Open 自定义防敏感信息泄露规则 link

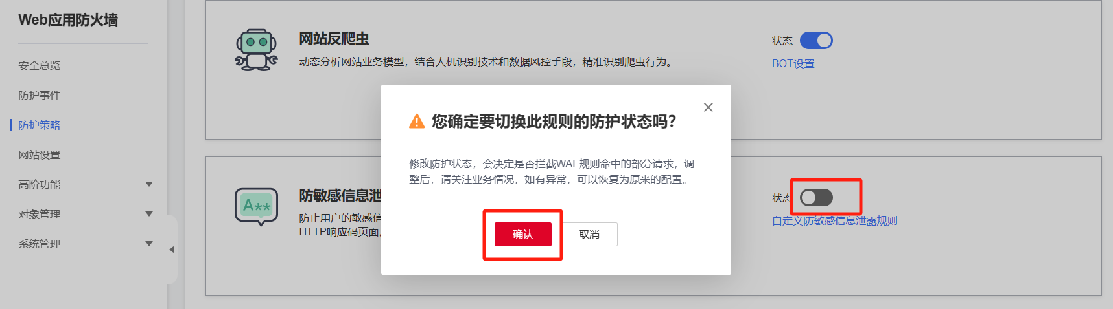pyautogui.click(x=834, y=220)
